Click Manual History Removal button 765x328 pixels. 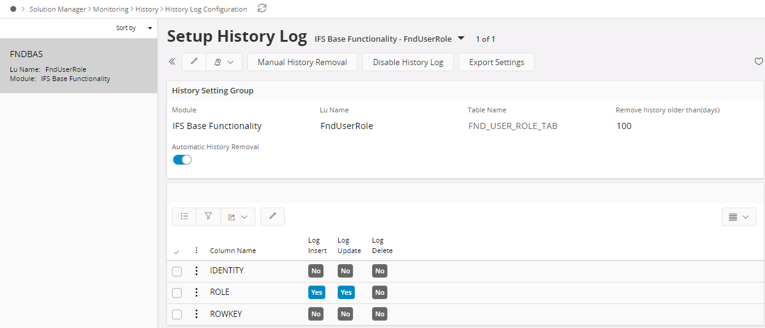pos(302,62)
